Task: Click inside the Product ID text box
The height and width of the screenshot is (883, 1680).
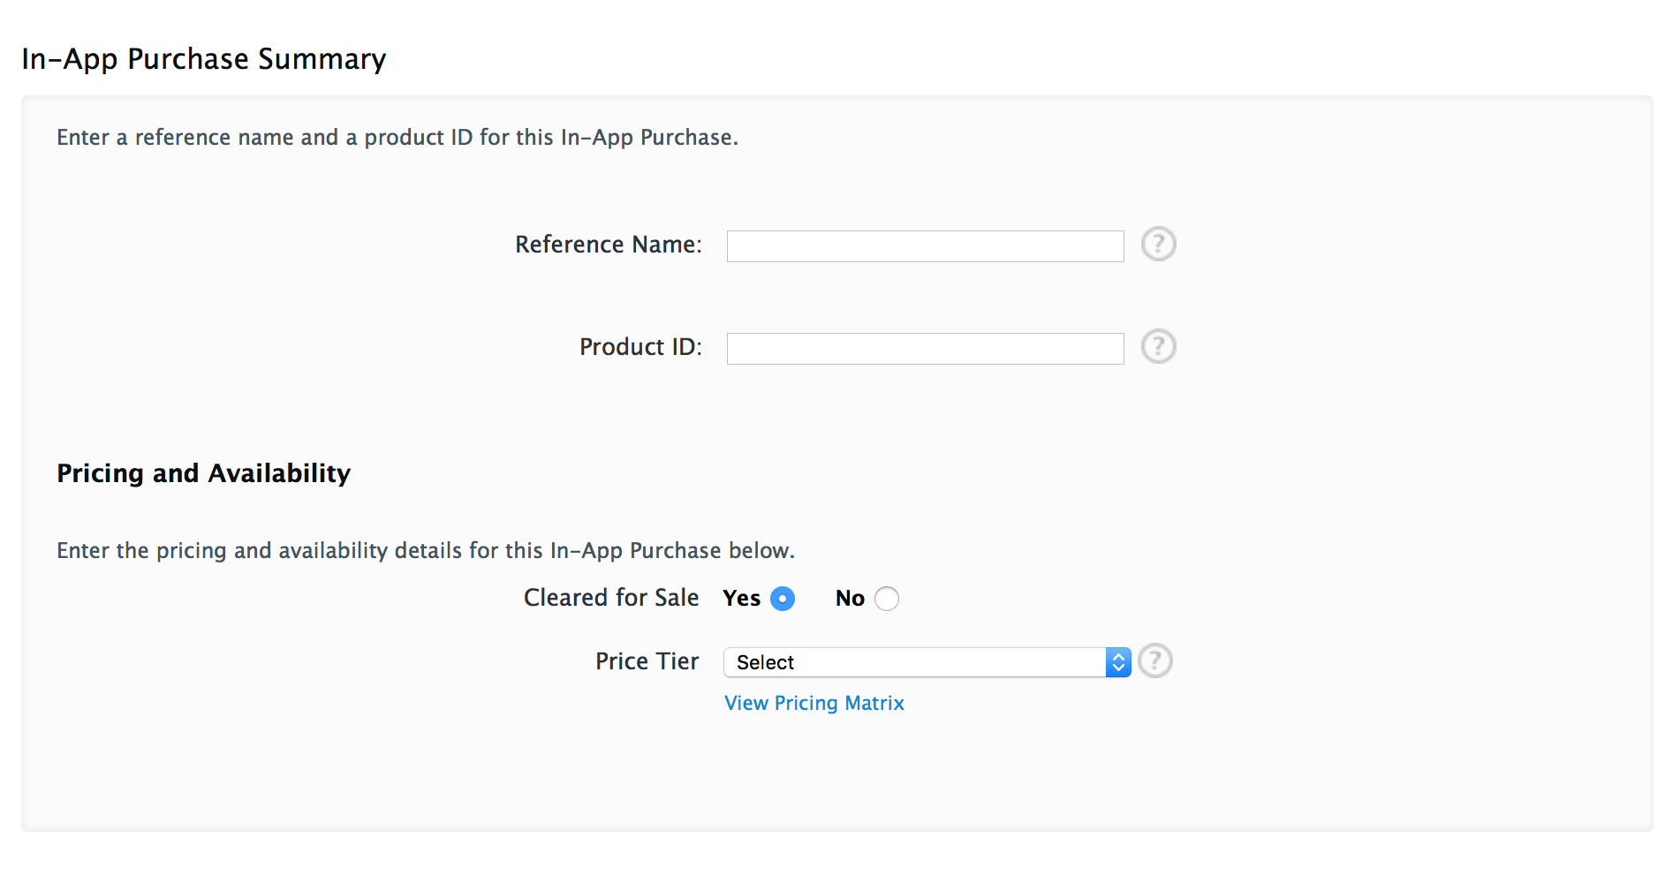Action: [x=925, y=349]
